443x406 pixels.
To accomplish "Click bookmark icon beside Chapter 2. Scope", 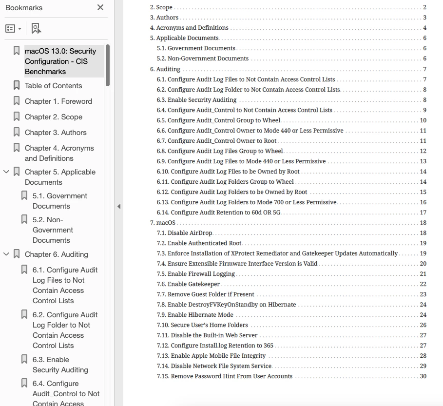I will pos(17,116).
